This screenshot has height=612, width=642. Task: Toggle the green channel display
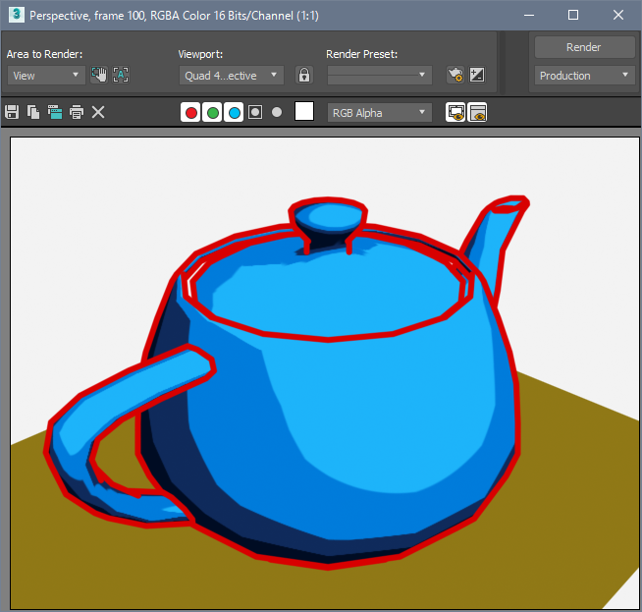pyautogui.click(x=212, y=113)
